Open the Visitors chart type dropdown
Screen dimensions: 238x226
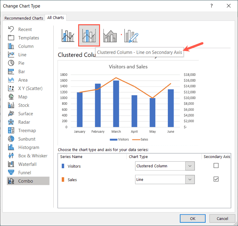[x=190, y=166]
